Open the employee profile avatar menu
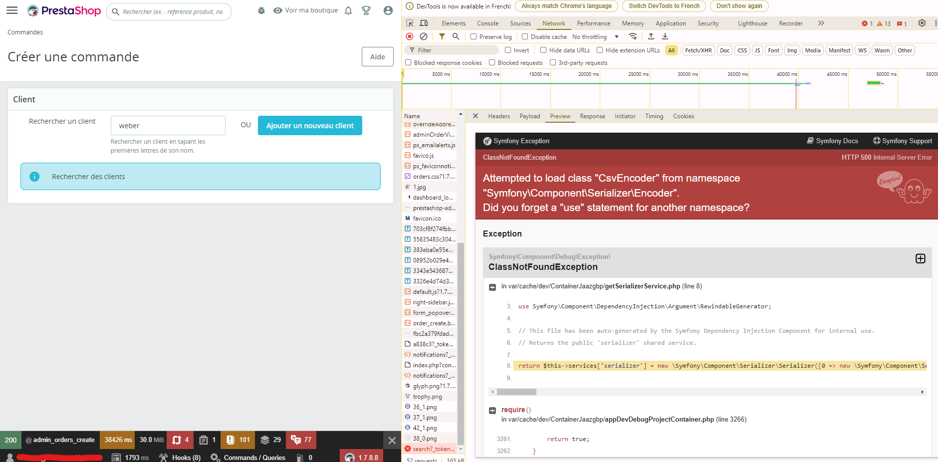Viewport: 938px width, 462px height. pos(388,10)
